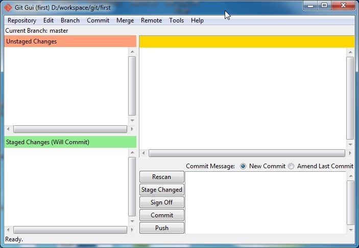Click the diff pane vertical scrollbar thumb
Screen dimensions: 359x248
pyautogui.click(x=350, y=98)
